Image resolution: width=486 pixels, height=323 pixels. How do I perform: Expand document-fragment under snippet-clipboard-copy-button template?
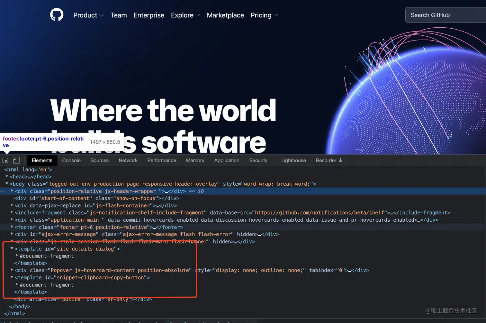click(17, 284)
